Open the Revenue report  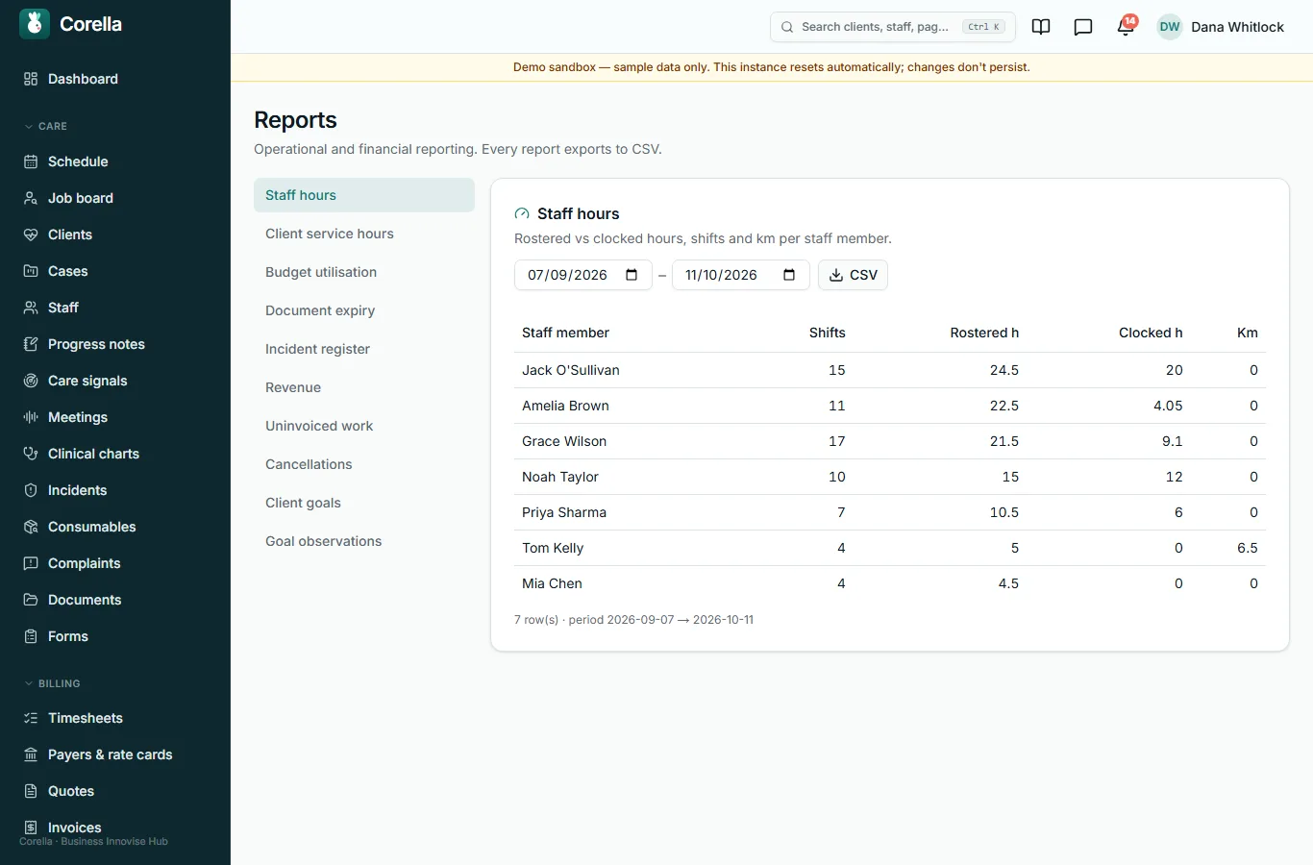pyautogui.click(x=364, y=387)
